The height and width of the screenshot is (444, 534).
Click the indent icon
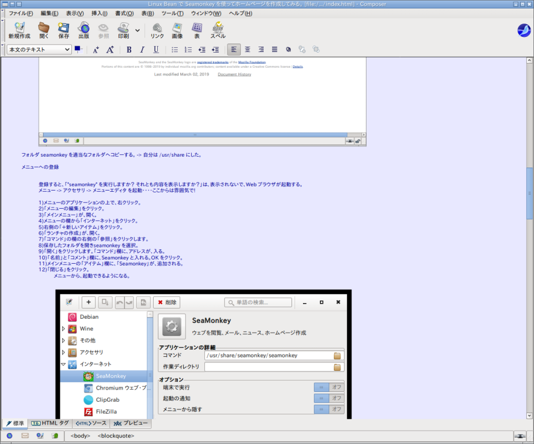point(215,50)
